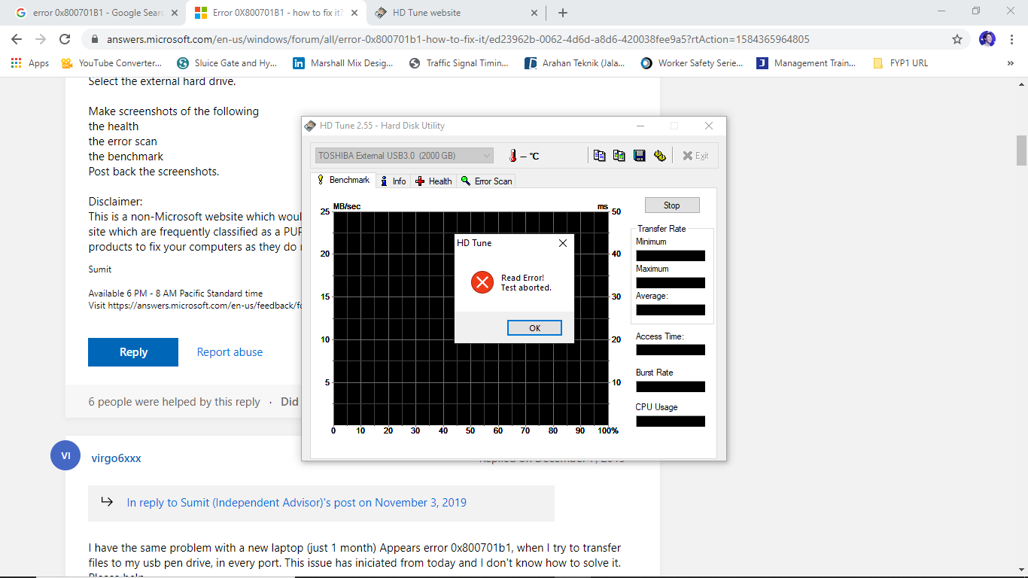
Task: Switch to the Error Scan tab
Action: (x=487, y=181)
